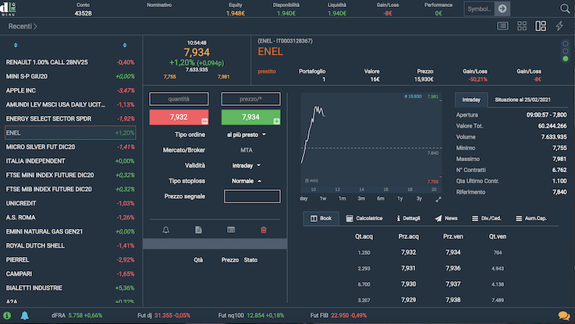Open the Aum.Cap. tab
575x324 pixels.
tap(531, 218)
